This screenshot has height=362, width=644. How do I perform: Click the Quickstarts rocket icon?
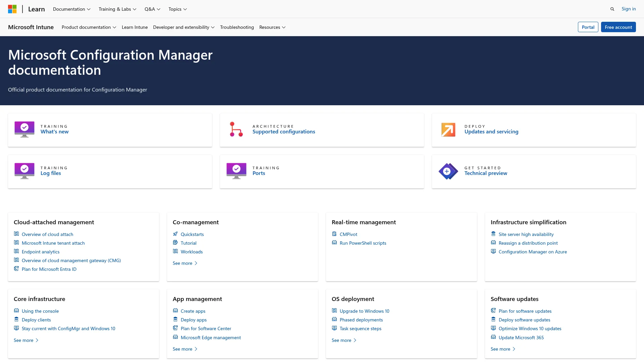point(175,234)
